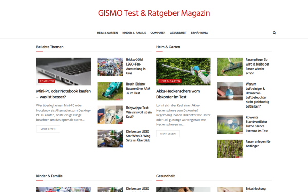Open the hedge trimmer article image
The image size is (308, 192).
point(183,71)
